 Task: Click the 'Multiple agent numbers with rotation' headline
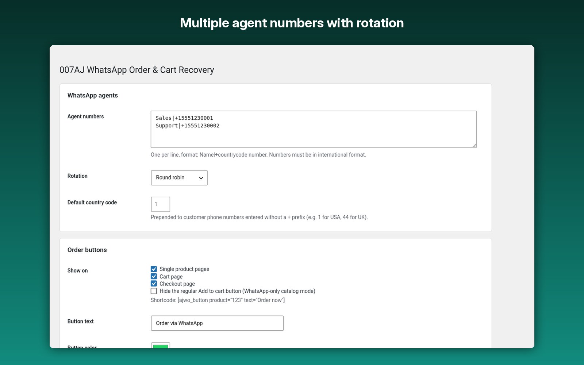point(292,23)
